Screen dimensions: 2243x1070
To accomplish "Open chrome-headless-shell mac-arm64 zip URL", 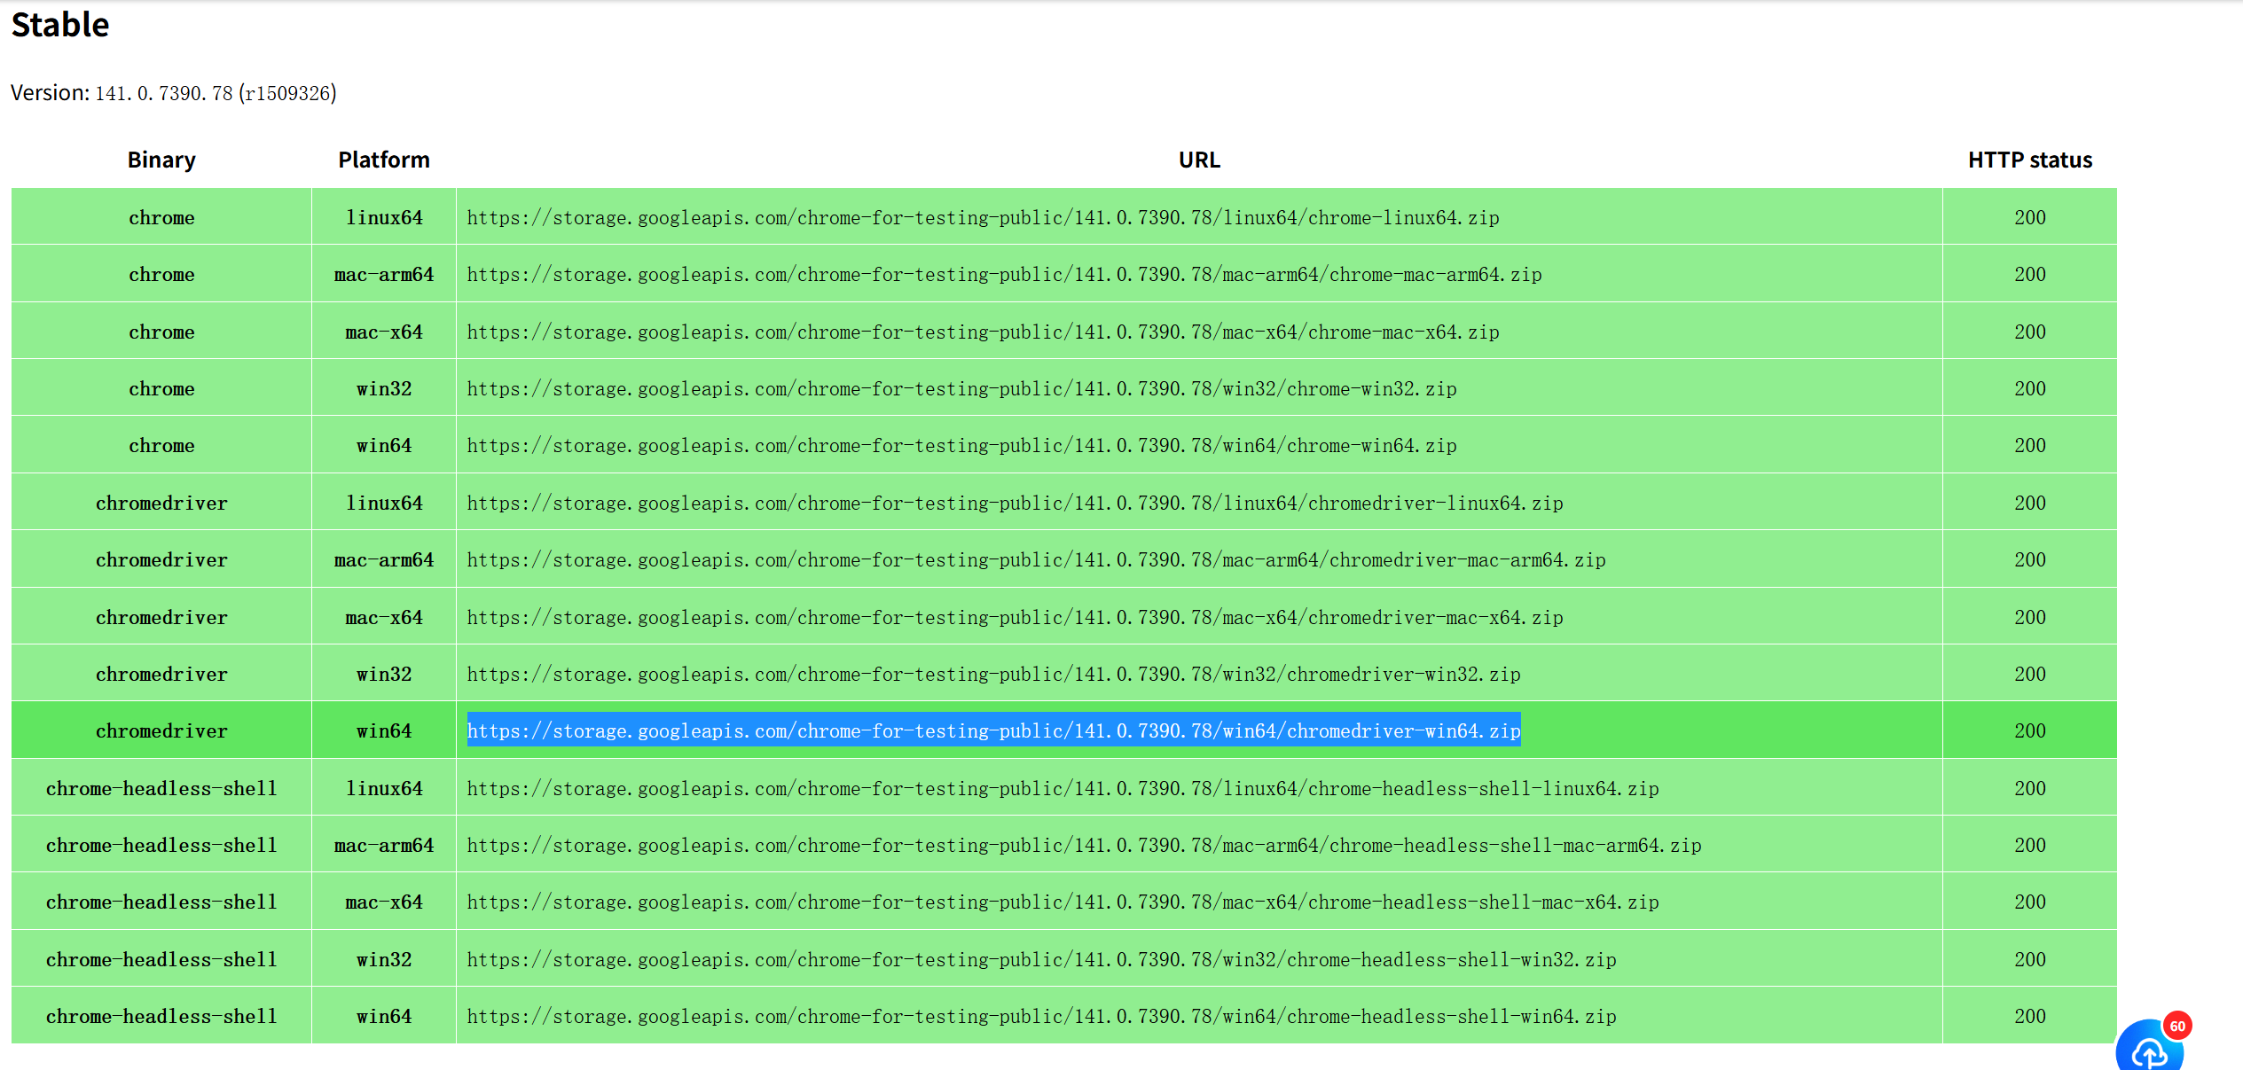I will (x=1084, y=846).
